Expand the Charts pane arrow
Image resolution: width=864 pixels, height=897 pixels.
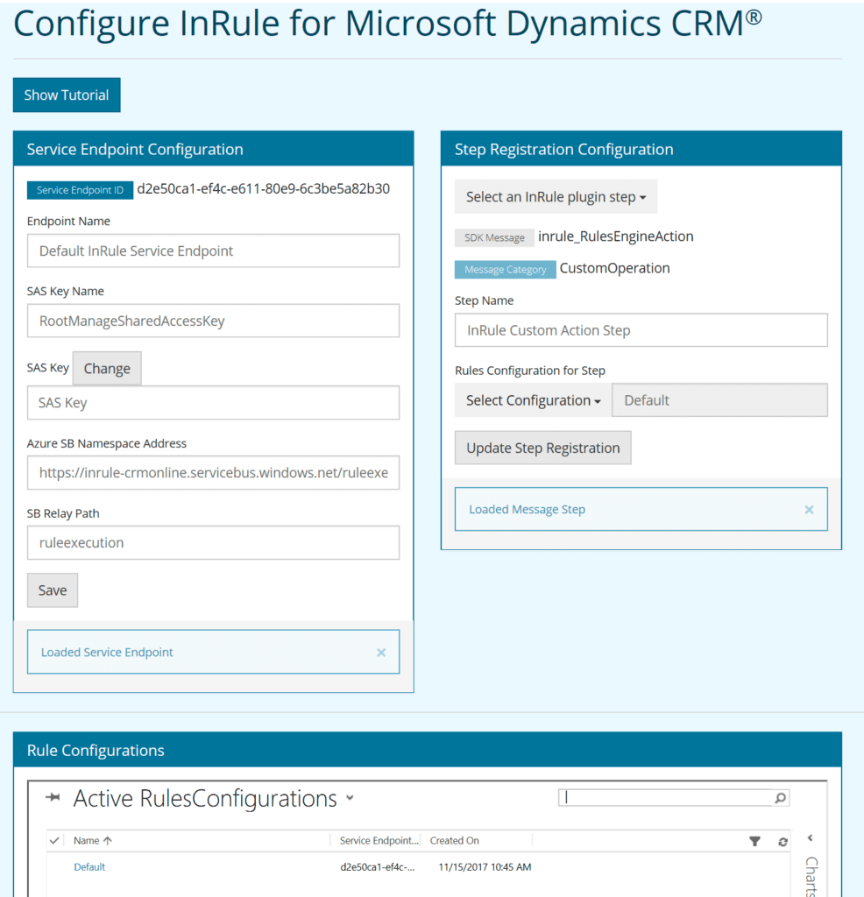pyautogui.click(x=811, y=838)
